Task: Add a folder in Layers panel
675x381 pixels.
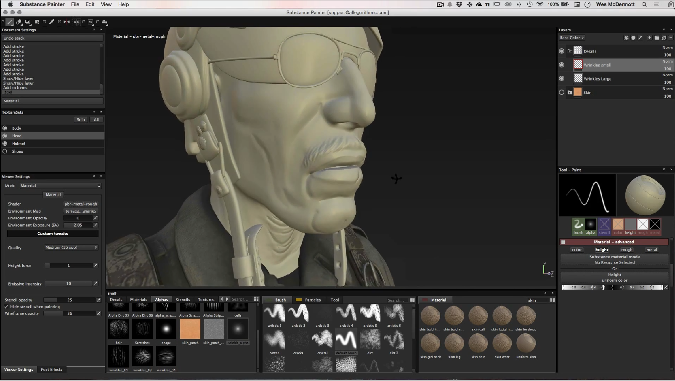Action: pos(656,38)
